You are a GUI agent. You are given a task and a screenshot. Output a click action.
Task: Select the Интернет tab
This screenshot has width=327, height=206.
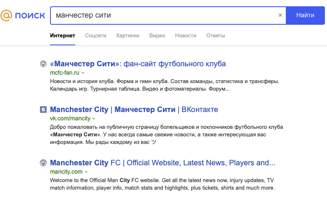63,36
